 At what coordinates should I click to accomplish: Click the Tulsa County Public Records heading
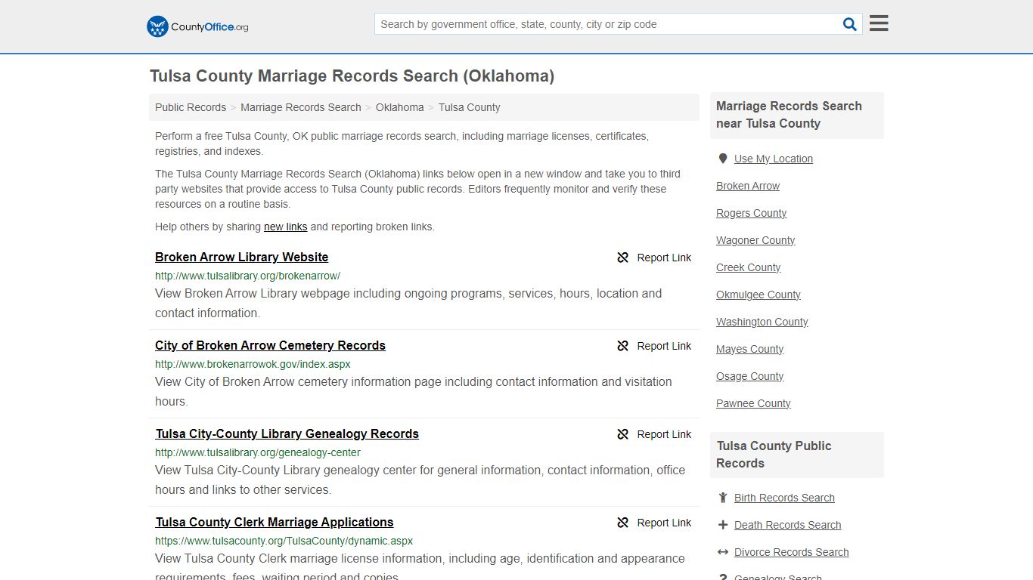point(774,455)
